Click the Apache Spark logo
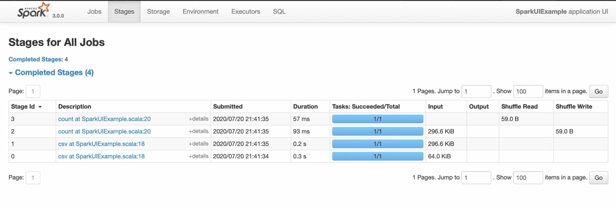The image size is (616, 209). [x=33, y=11]
